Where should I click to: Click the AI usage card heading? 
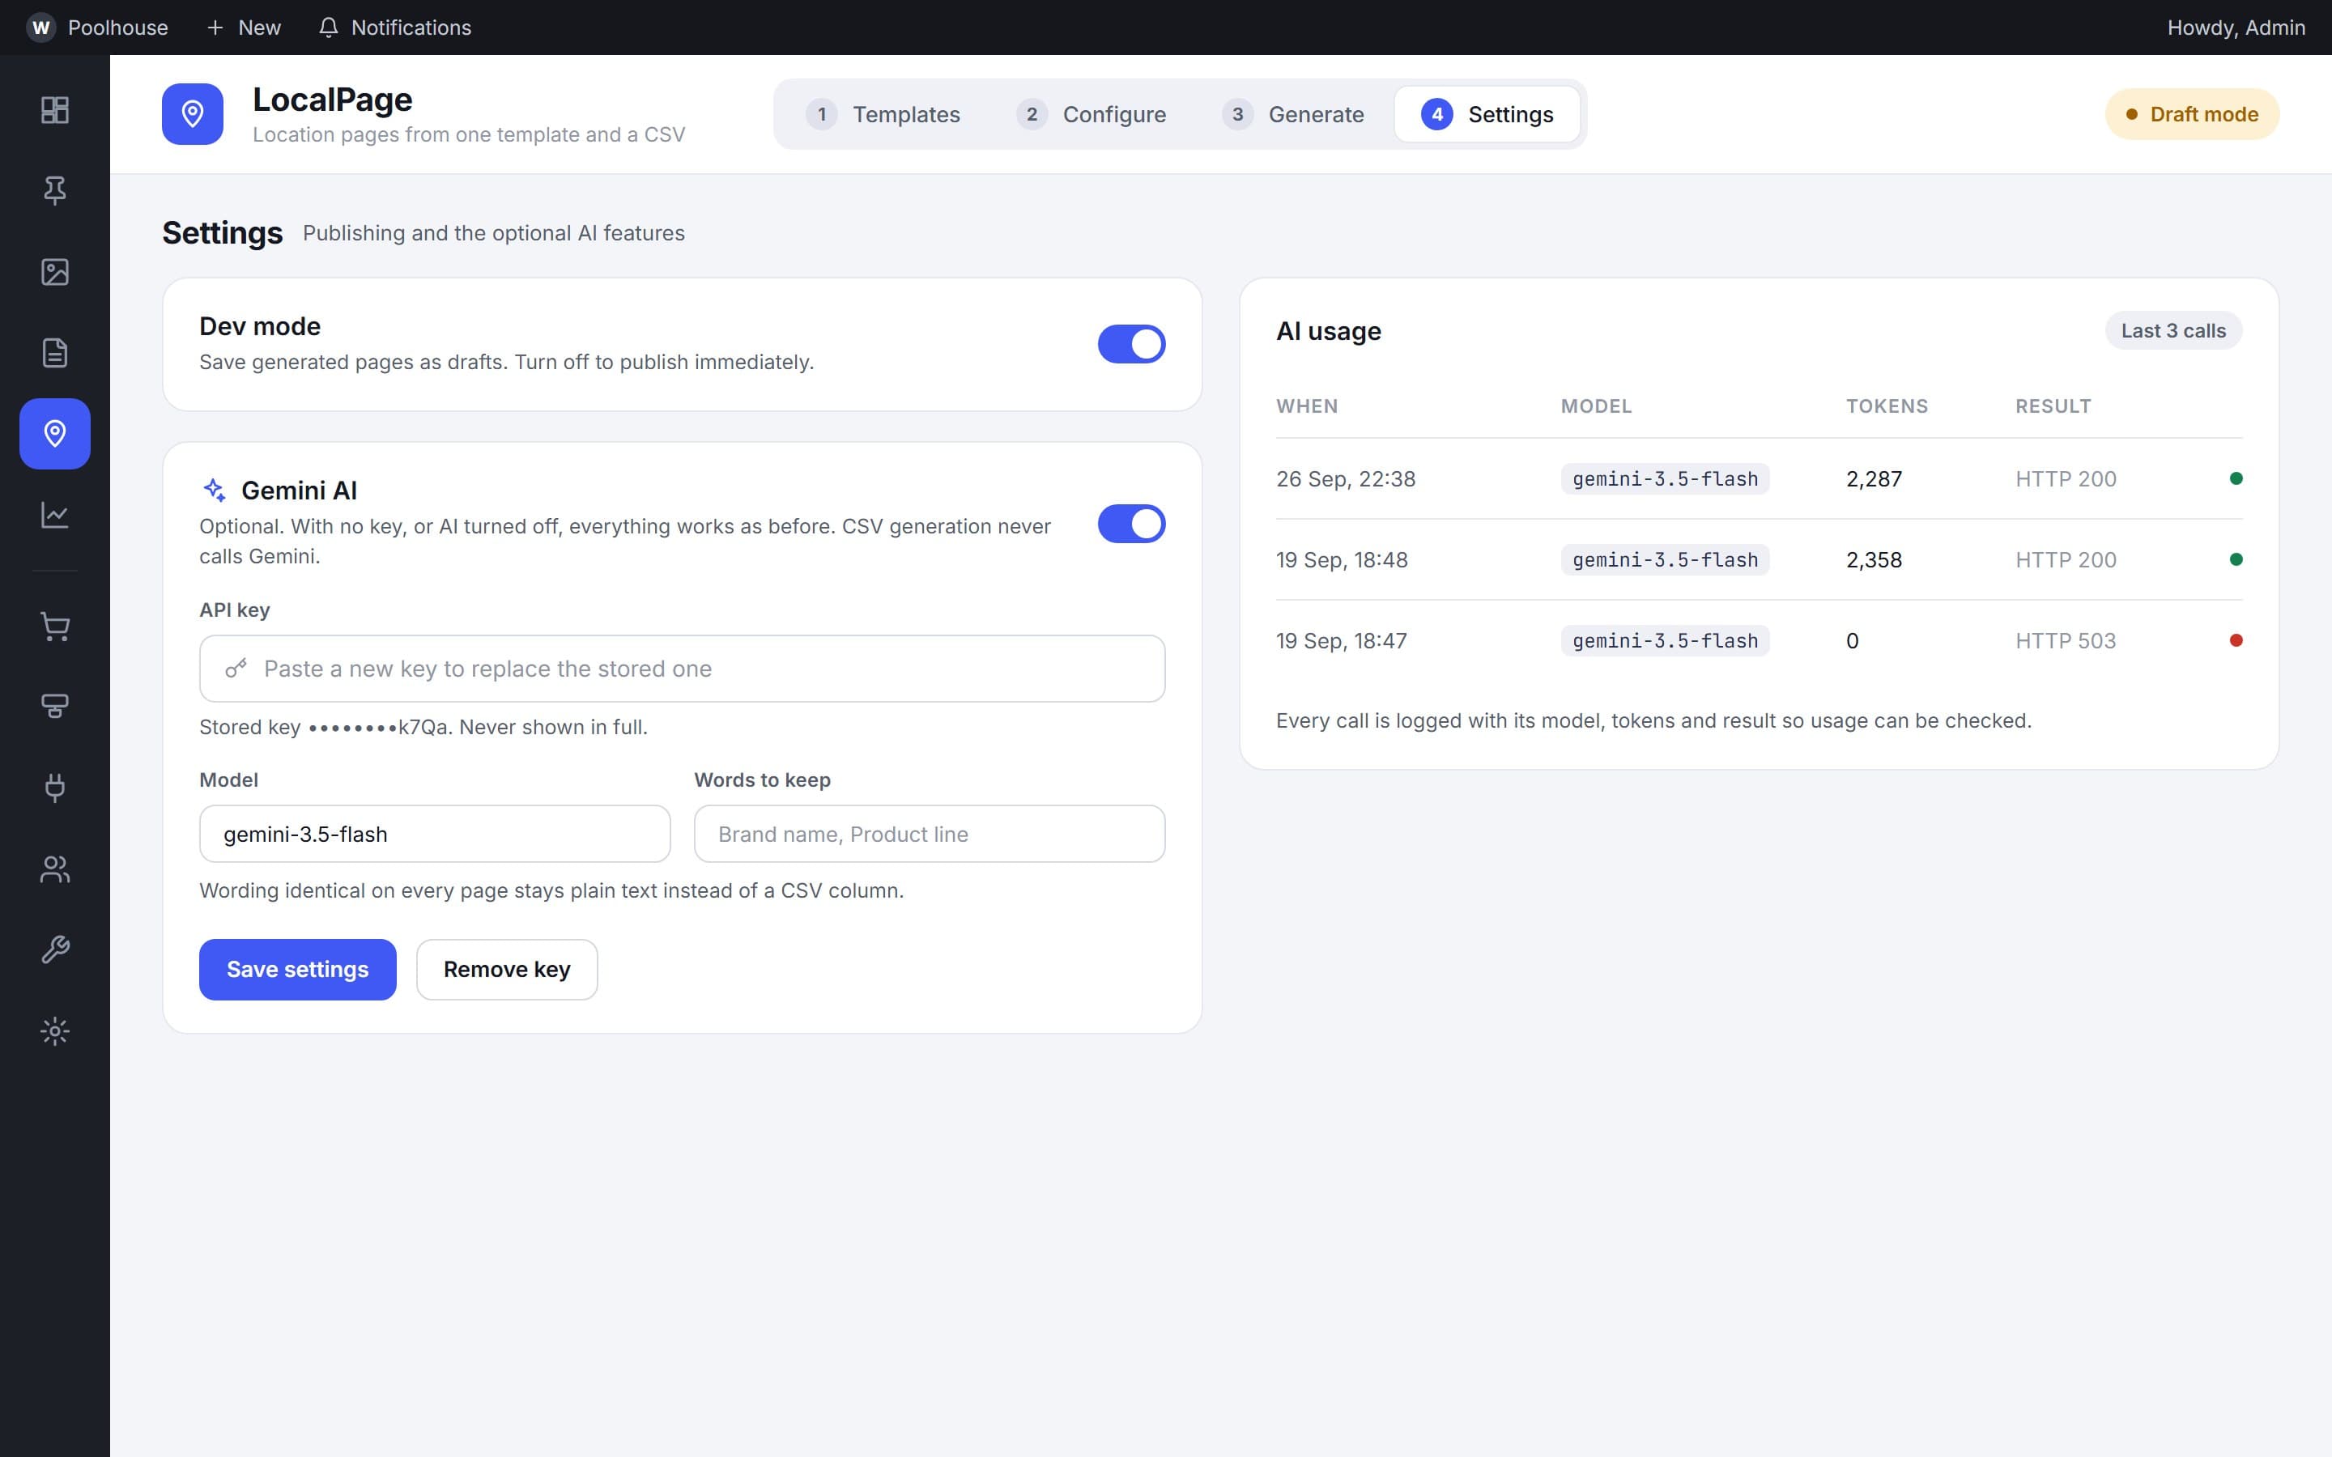[x=1328, y=332]
